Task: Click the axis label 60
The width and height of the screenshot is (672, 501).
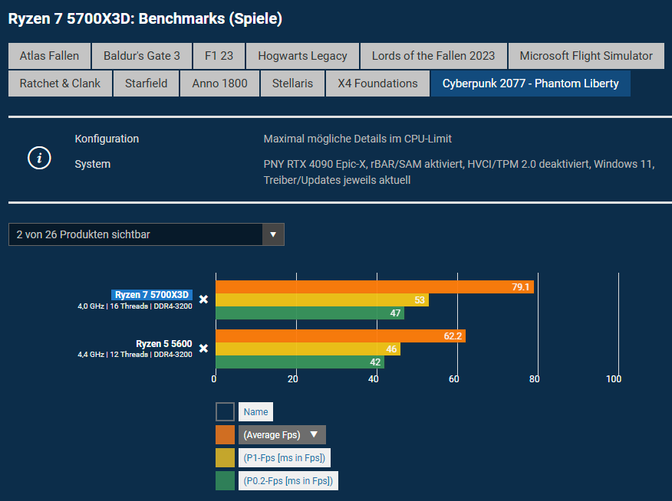Action: (454, 379)
